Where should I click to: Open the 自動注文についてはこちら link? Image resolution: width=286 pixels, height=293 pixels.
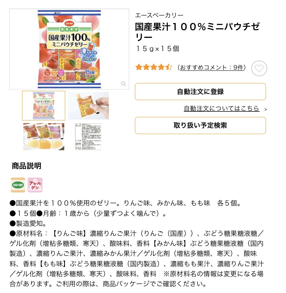[x=221, y=108]
